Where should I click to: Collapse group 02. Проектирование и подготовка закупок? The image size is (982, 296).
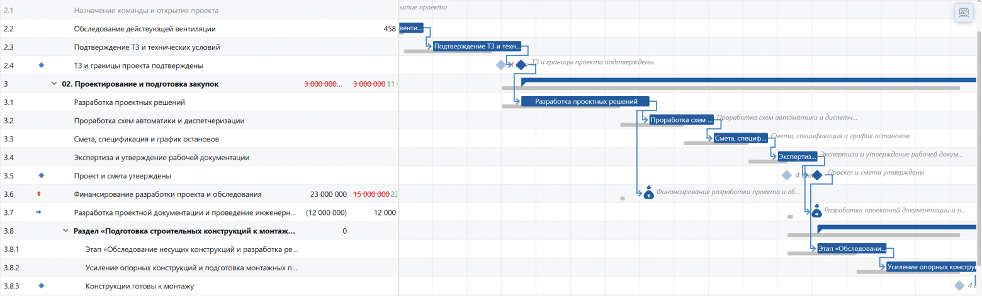(x=54, y=84)
